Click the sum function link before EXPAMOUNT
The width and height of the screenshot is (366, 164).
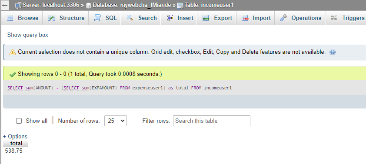86,88
